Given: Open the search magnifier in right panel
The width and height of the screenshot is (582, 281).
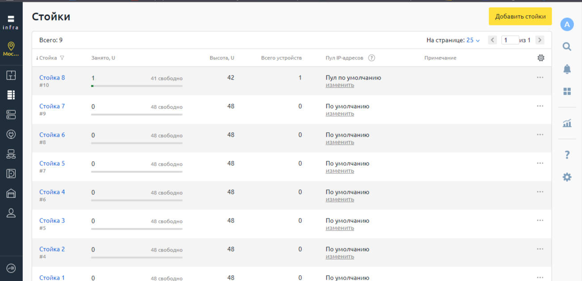Looking at the screenshot, I should click(x=567, y=46).
